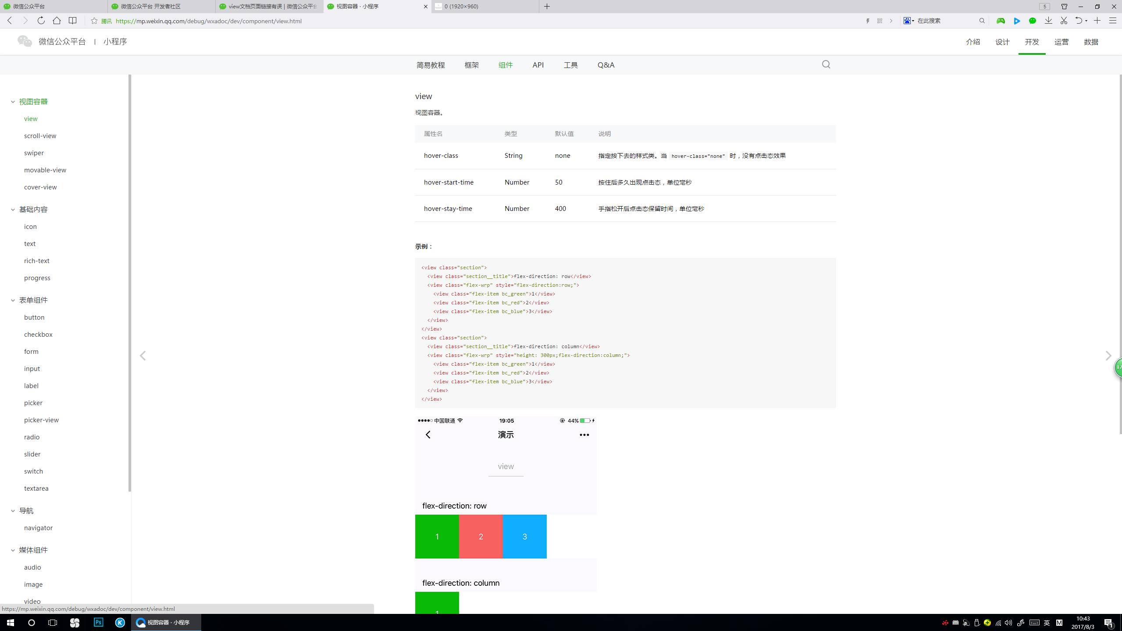Viewport: 1122px width, 631px height.
Task: Click the browser refresh icon
Action: pyautogui.click(x=41, y=21)
